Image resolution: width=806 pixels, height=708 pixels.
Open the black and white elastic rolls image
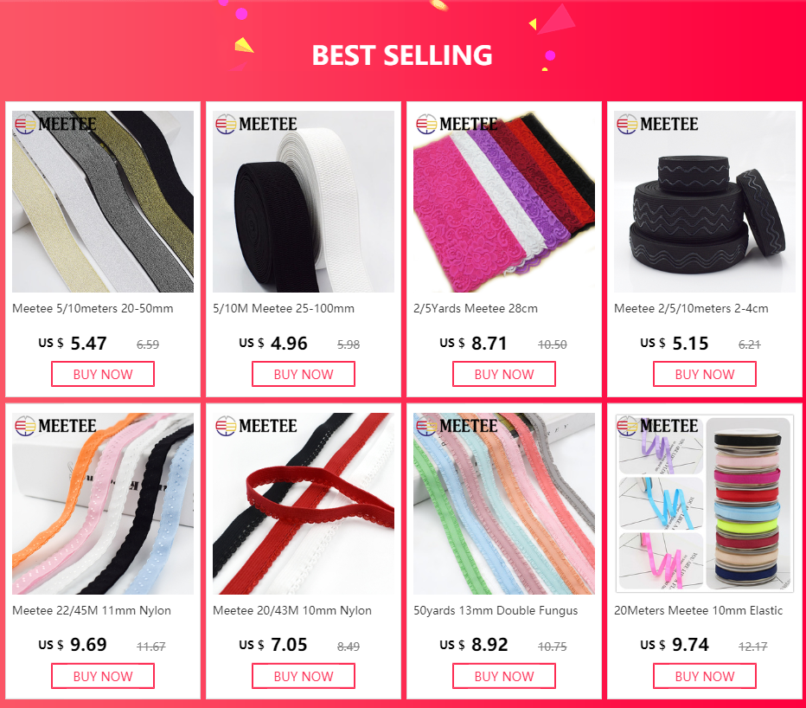coord(304,202)
